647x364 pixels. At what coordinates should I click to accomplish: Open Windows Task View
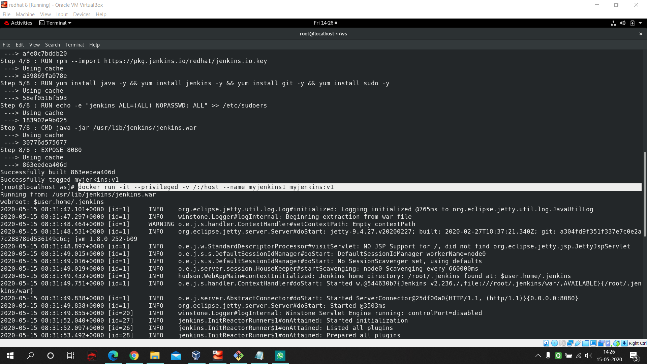[71, 356]
